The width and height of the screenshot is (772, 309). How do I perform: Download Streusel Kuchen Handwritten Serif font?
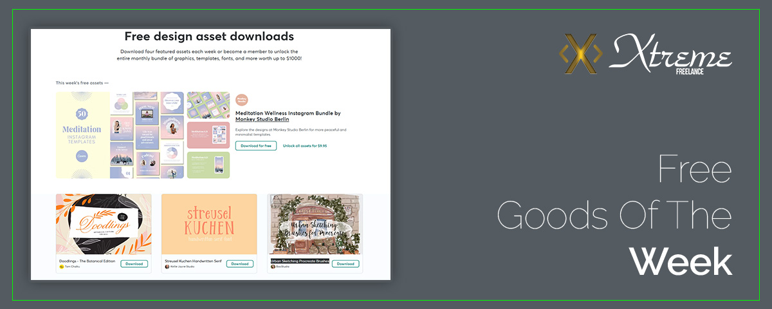[239, 264]
